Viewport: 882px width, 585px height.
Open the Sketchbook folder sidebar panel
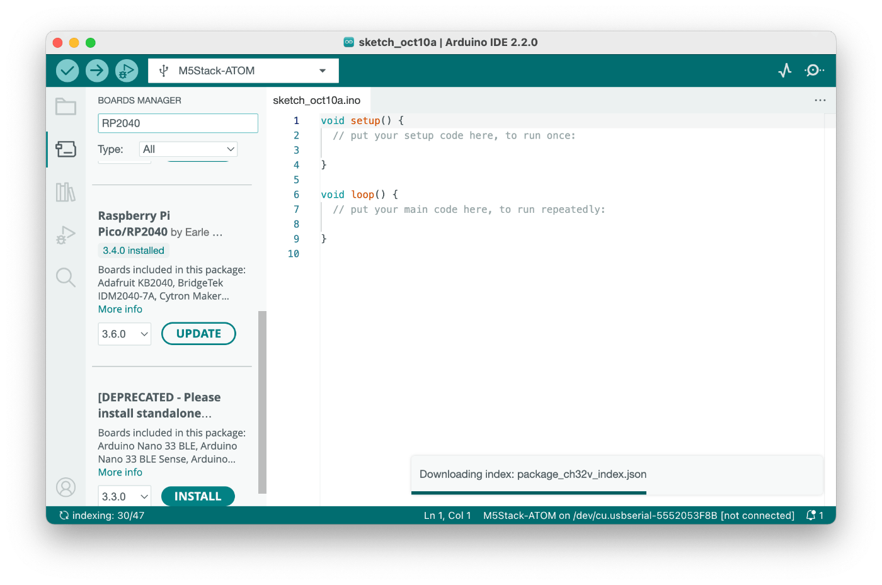pyautogui.click(x=66, y=106)
